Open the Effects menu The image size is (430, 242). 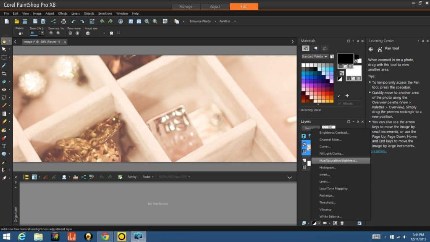[x=63, y=13]
